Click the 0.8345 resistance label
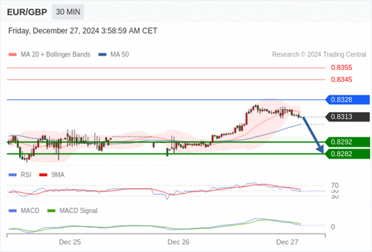 [x=342, y=80]
